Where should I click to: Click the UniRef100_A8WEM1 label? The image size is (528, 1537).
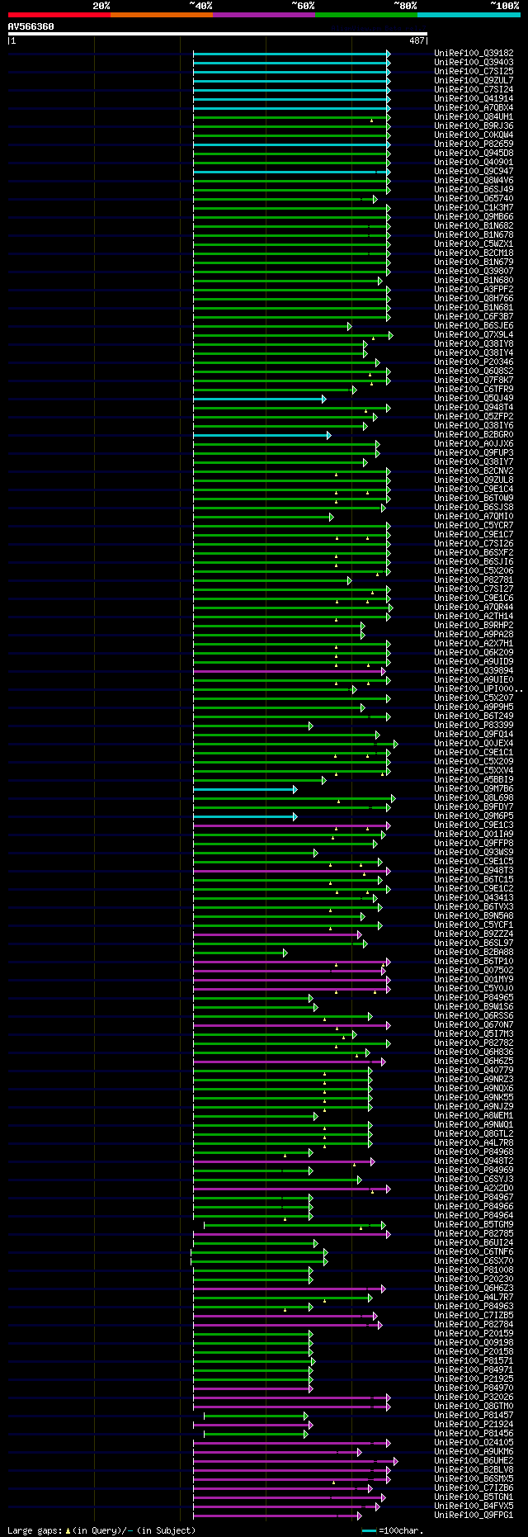(x=474, y=1115)
